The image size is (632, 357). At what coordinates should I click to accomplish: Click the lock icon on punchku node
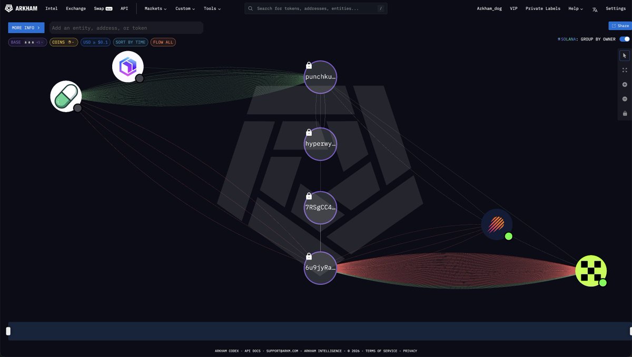[x=309, y=65]
